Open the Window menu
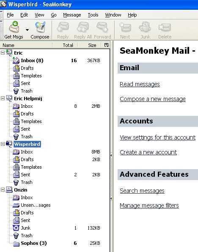Screen dimensions: 198x252 click(x=113, y=15)
